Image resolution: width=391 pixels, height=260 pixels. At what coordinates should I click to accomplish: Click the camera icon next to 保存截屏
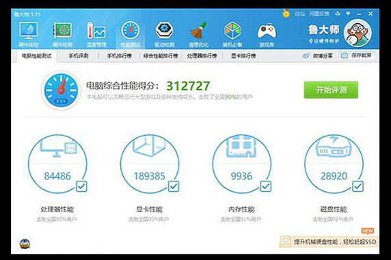click(345, 55)
